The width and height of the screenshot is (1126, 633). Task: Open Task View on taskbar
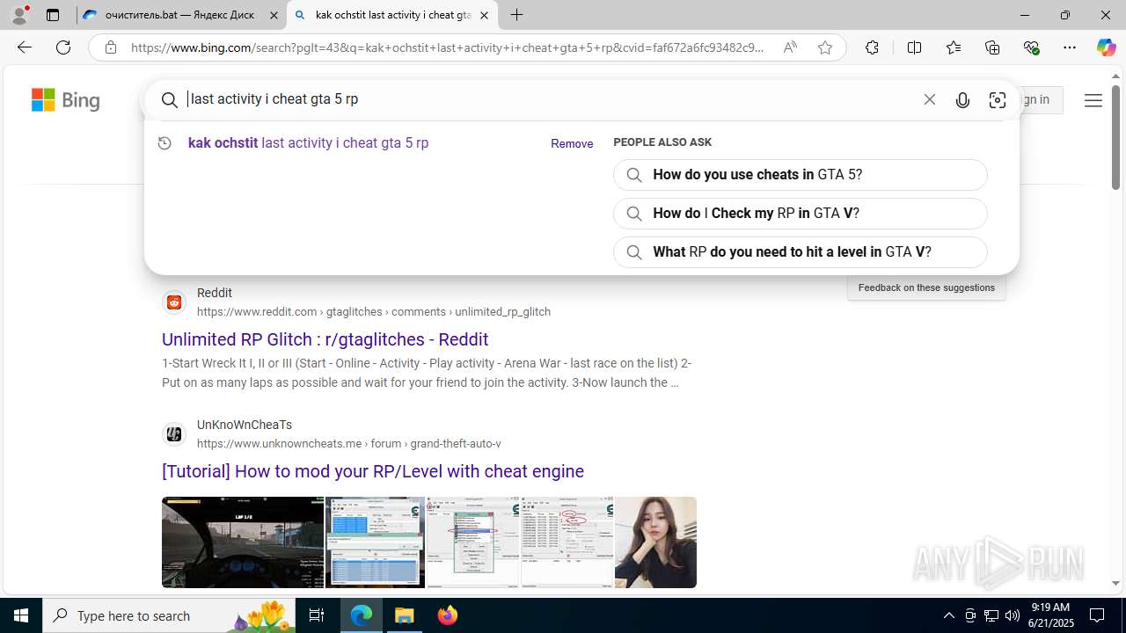coord(317,615)
